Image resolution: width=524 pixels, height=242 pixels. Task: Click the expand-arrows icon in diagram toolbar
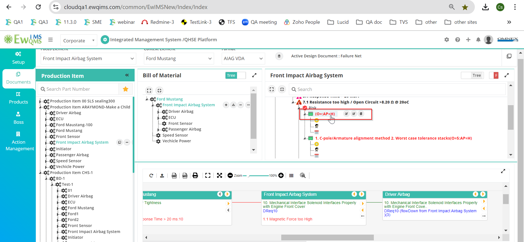pos(220,176)
